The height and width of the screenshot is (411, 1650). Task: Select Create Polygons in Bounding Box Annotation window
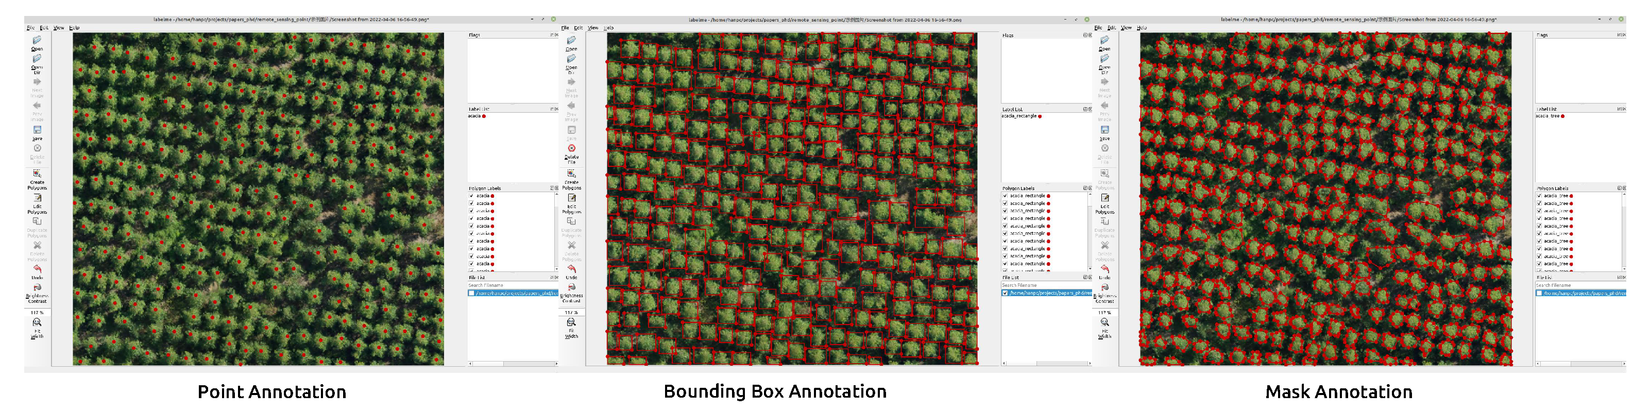[571, 178]
